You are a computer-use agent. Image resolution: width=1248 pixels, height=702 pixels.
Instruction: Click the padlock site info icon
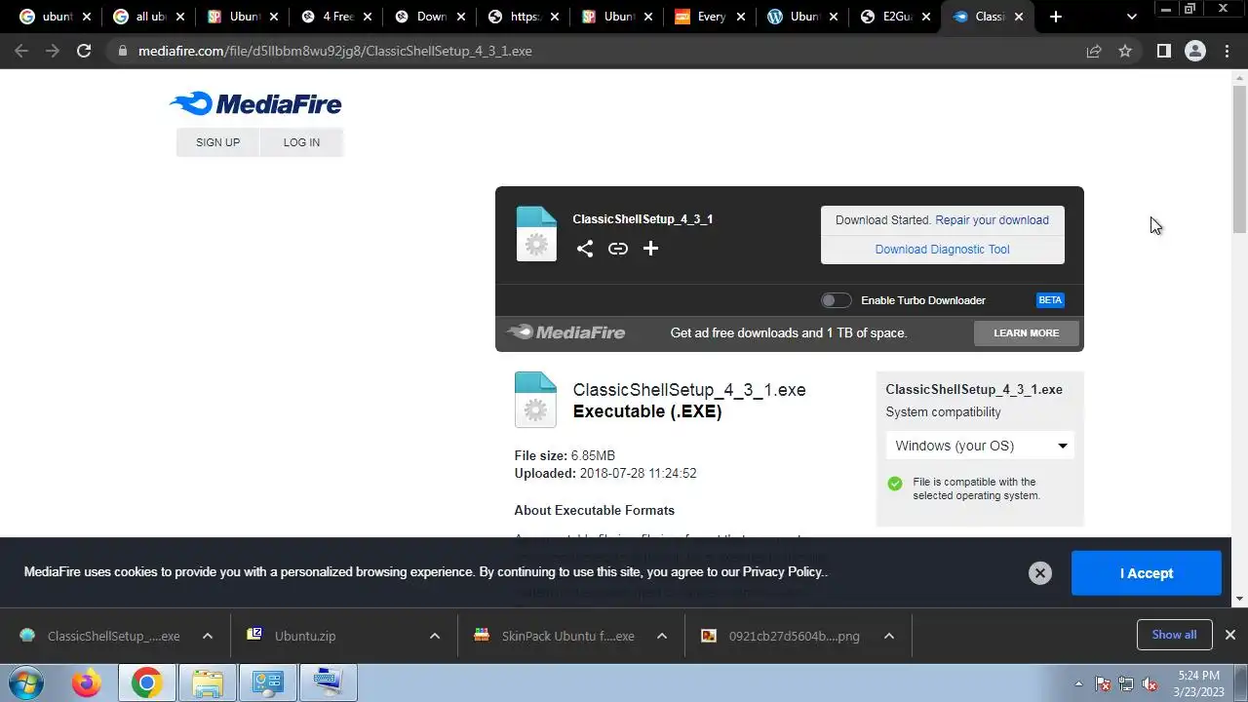pyautogui.click(x=122, y=51)
